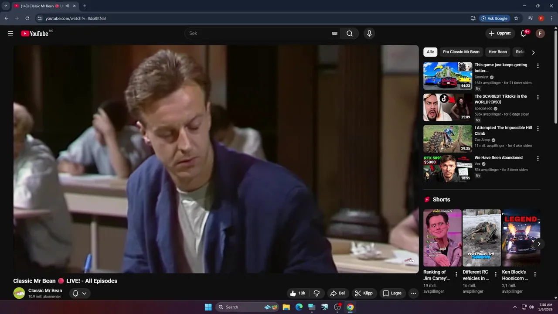Open more actions menu under video
The height and width of the screenshot is (314, 558).
pos(413,294)
